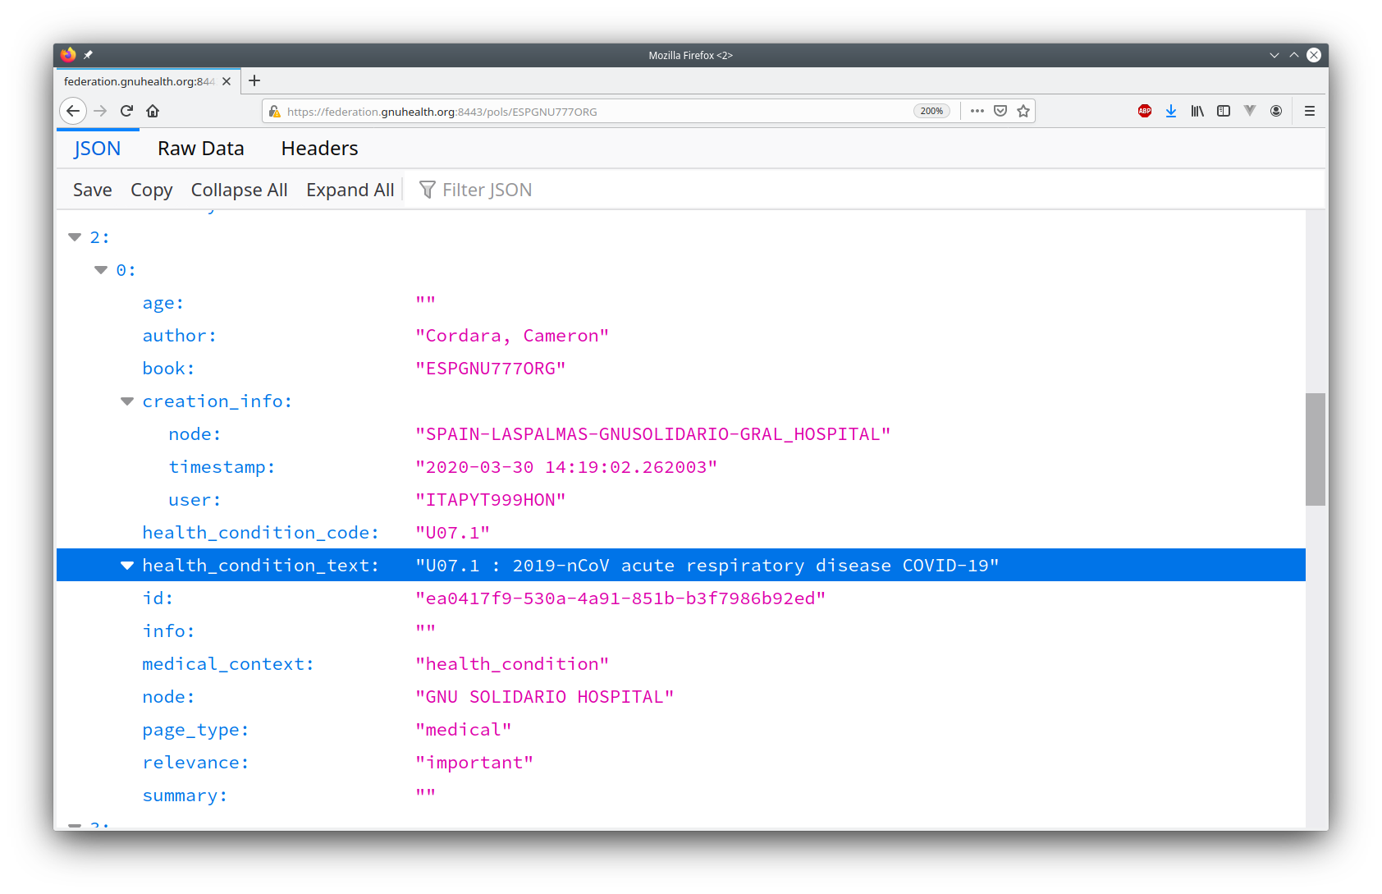The width and height of the screenshot is (1382, 894).
Task: Save to Pocket icon in address bar
Action: 1000,111
